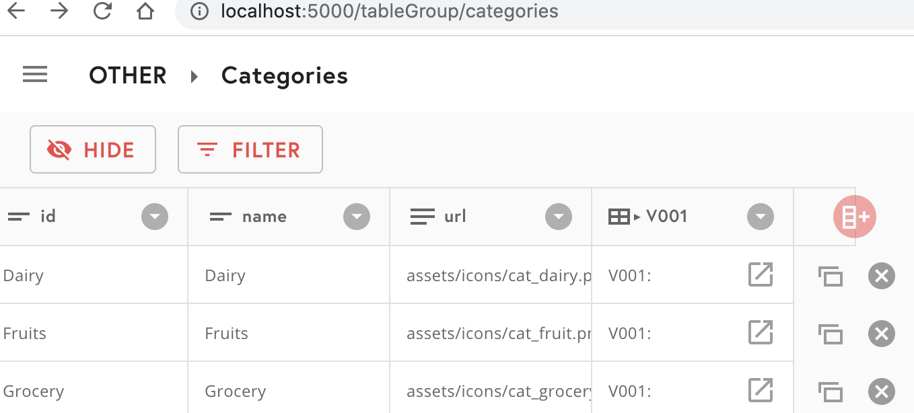Open the OTHER breadcrumb item
The image size is (914, 413).
(x=127, y=75)
